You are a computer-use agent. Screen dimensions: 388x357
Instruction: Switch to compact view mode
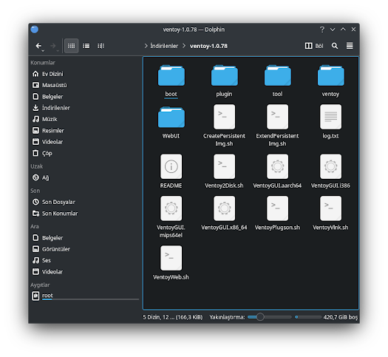pos(86,46)
